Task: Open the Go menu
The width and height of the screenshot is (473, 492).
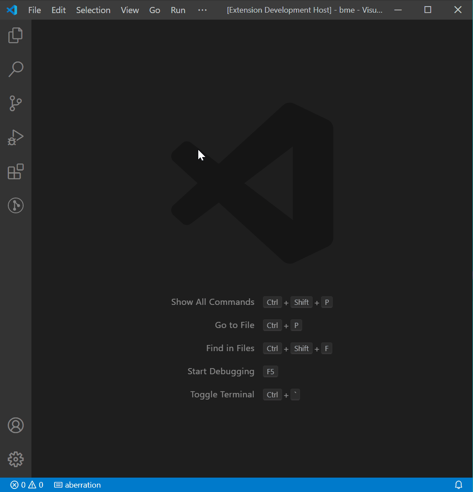Action: [x=155, y=10]
